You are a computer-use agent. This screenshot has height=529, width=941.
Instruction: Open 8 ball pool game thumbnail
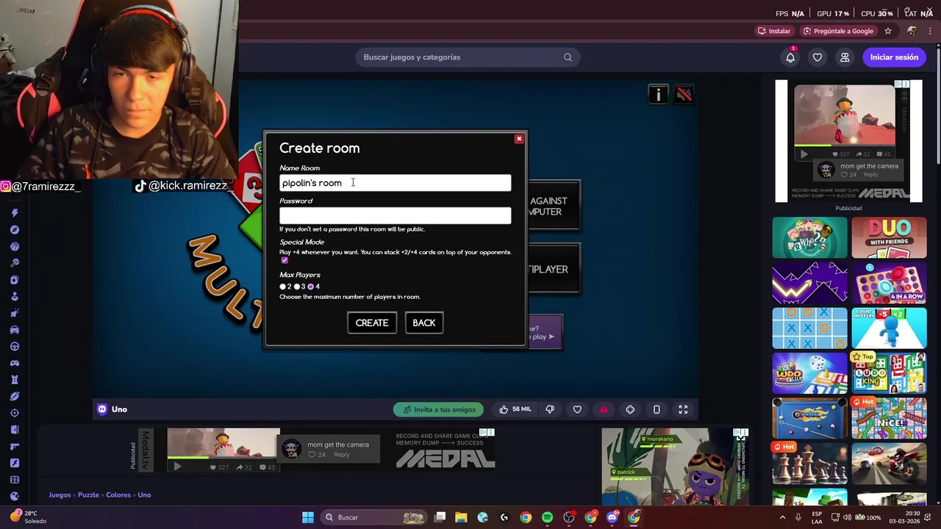(809, 419)
